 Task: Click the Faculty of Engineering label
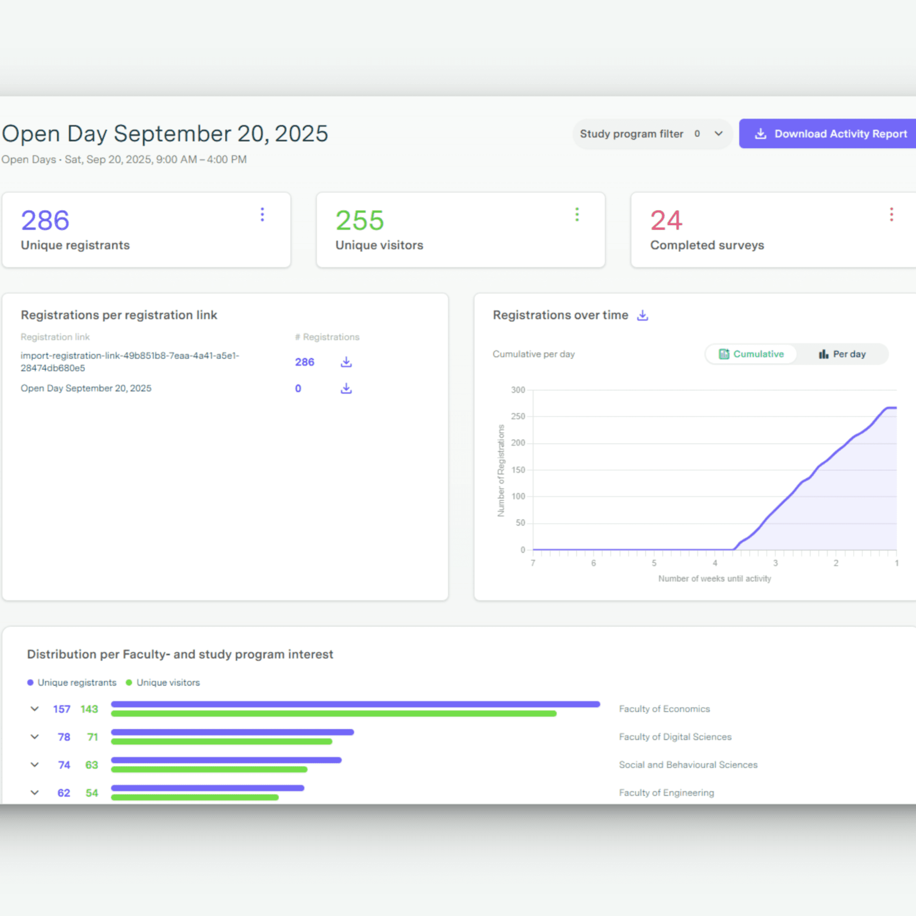pyautogui.click(x=666, y=792)
